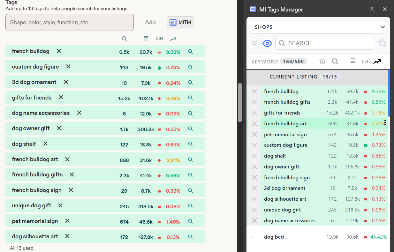This screenshot has width=394, height=252.
Task: Look up unique dog gift with magnifier icon
Action: coord(191,206)
